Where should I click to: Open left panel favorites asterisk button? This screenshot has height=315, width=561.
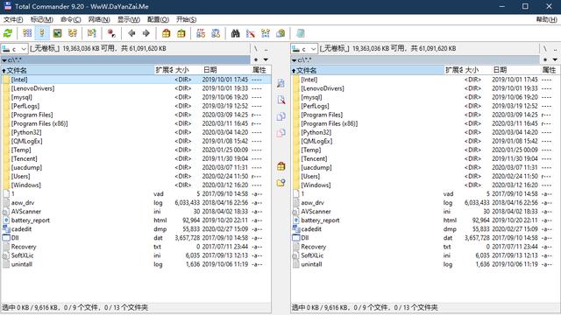tap(256, 59)
